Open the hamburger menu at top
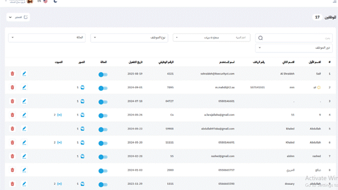 pos(335,1)
